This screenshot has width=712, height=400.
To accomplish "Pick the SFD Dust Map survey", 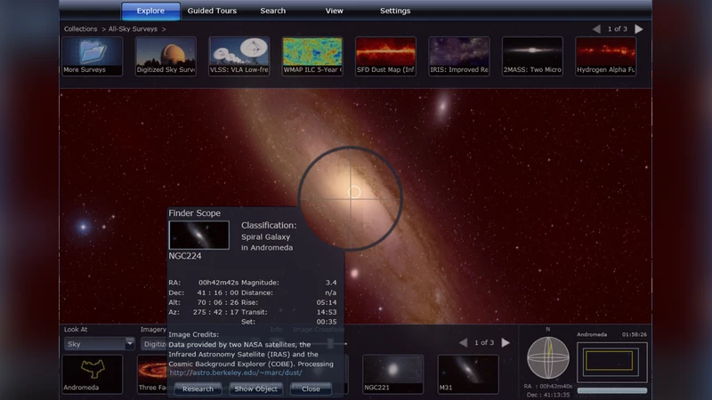I will tap(385, 55).
